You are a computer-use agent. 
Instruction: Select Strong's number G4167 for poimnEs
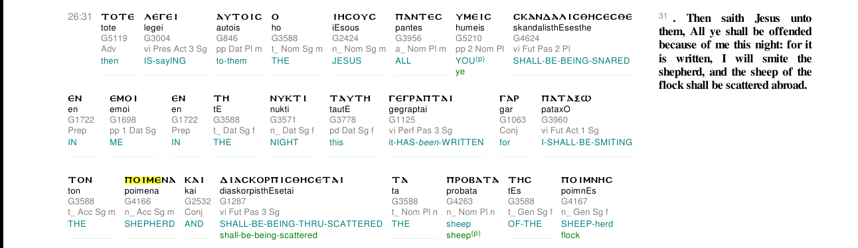click(x=573, y=202)
